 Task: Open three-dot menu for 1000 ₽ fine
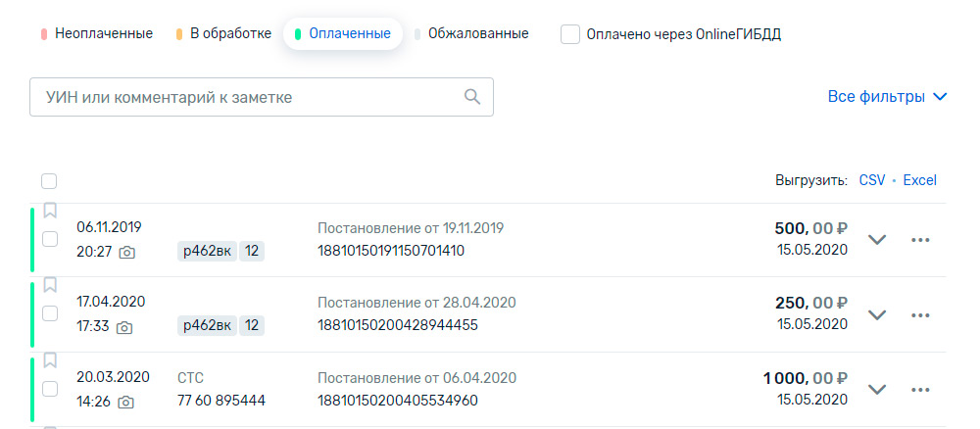point(920,390)
